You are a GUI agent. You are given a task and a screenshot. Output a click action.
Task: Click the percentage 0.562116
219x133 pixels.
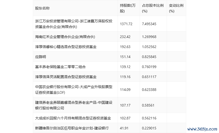[149, 118]
